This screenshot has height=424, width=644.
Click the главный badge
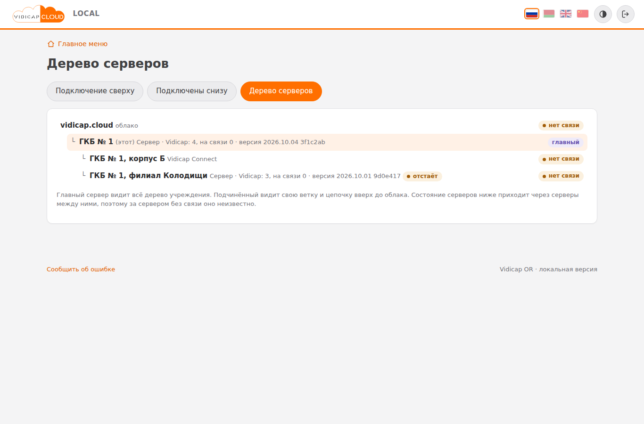pyautogui.click(x=566, y=142)
